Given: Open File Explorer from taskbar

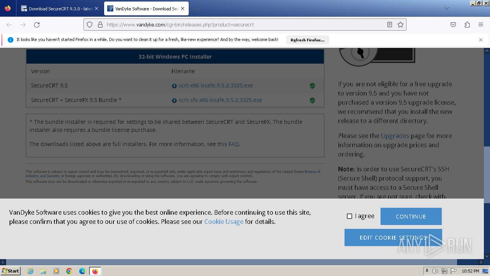Looking at the screenshot, I should point(43,271).
